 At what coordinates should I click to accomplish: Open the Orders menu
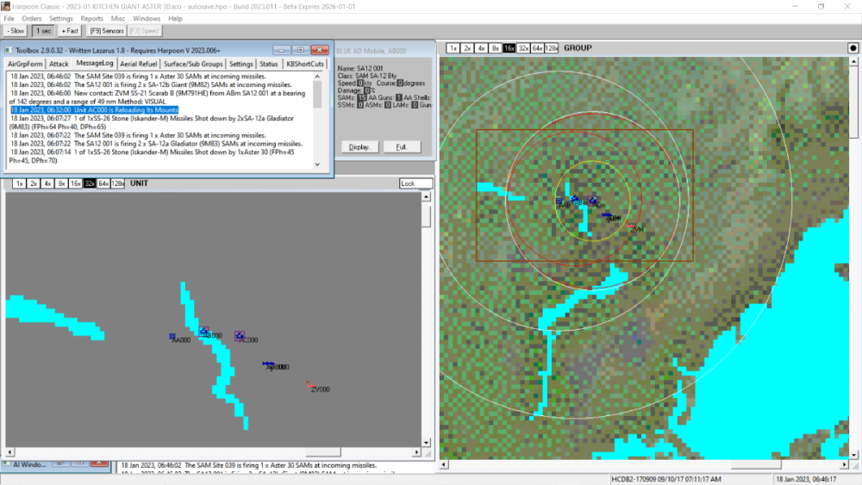31,19
